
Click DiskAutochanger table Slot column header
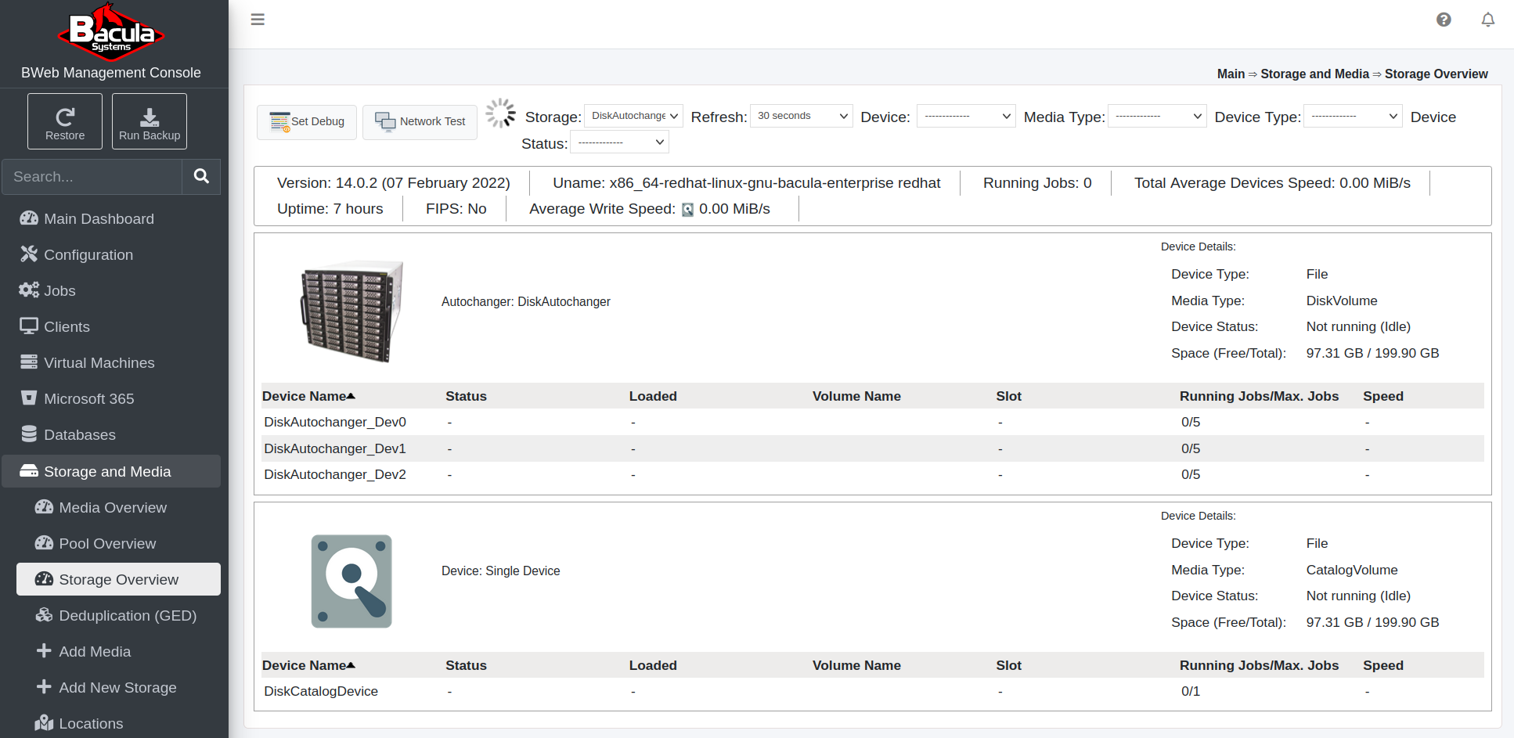click(1008, 396)
